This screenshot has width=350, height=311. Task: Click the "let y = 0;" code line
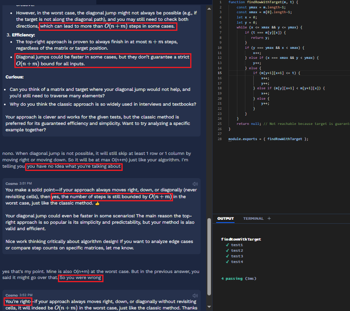(x=247, y=22)
